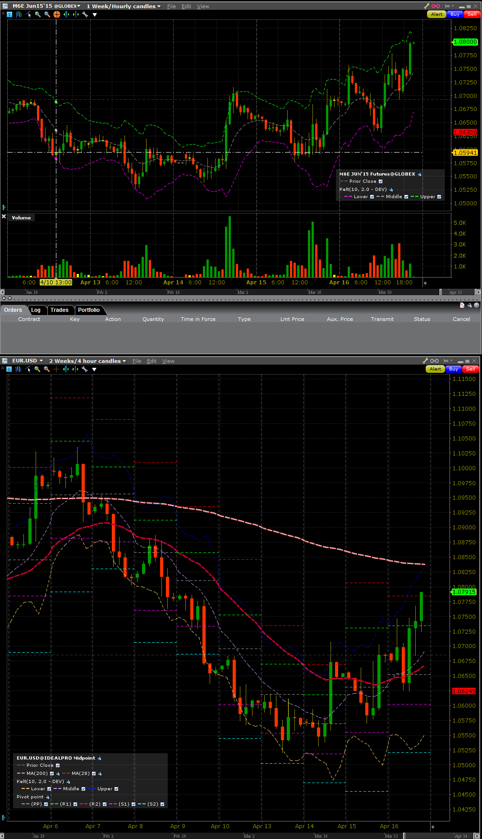The height and width of the screenshot is (839, 482).
Task: Uncheck Kelt Upper band in M6E legend
Action: [439, 197]
